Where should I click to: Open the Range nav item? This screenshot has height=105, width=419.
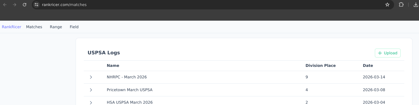pyautogui.click(x=56, y=27)
